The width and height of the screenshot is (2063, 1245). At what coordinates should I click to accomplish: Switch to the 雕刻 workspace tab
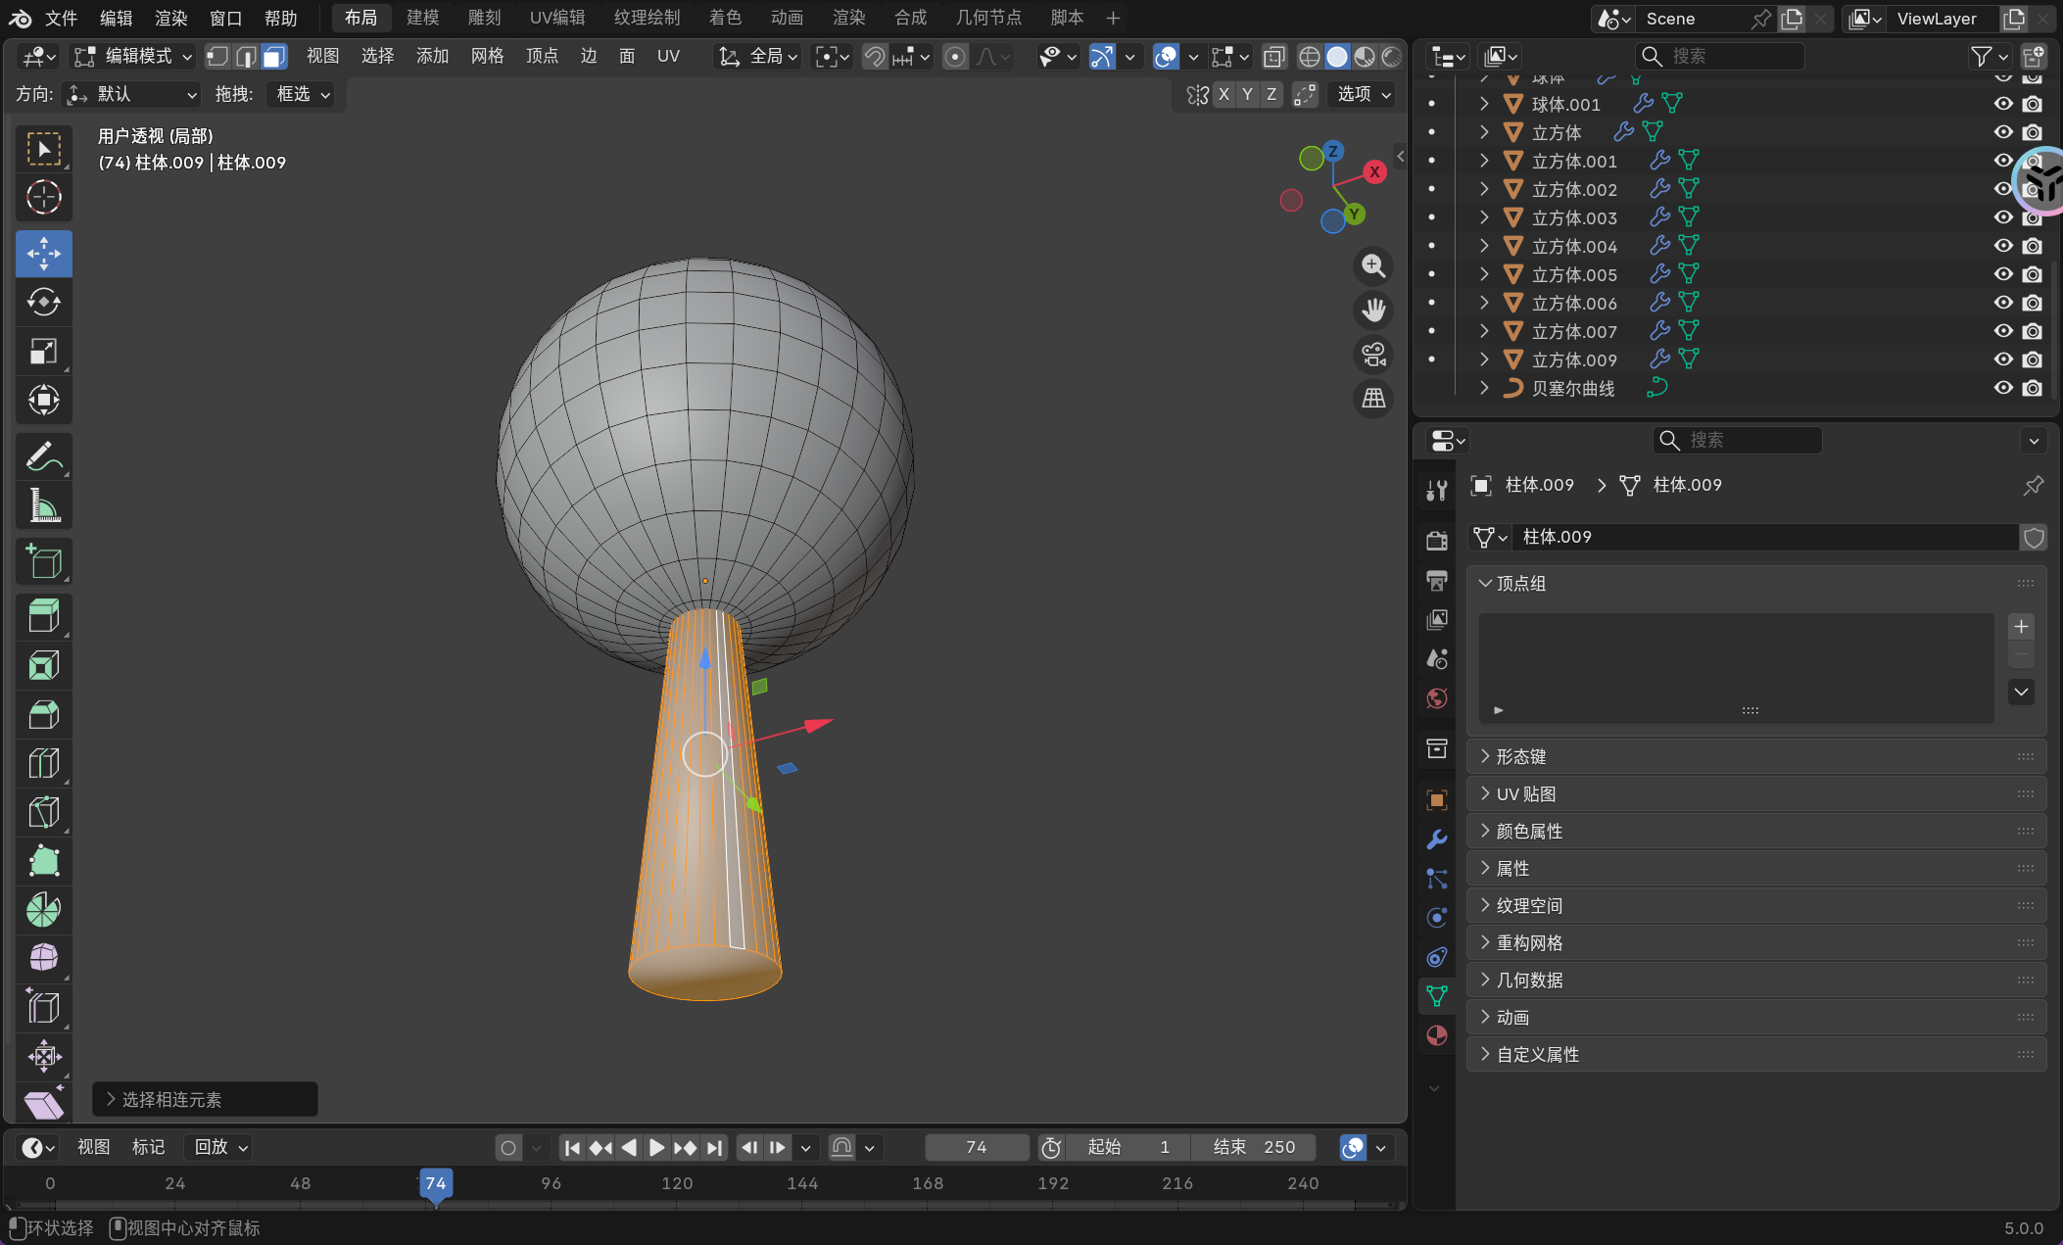pyautogui.click(x=484, y=18)
